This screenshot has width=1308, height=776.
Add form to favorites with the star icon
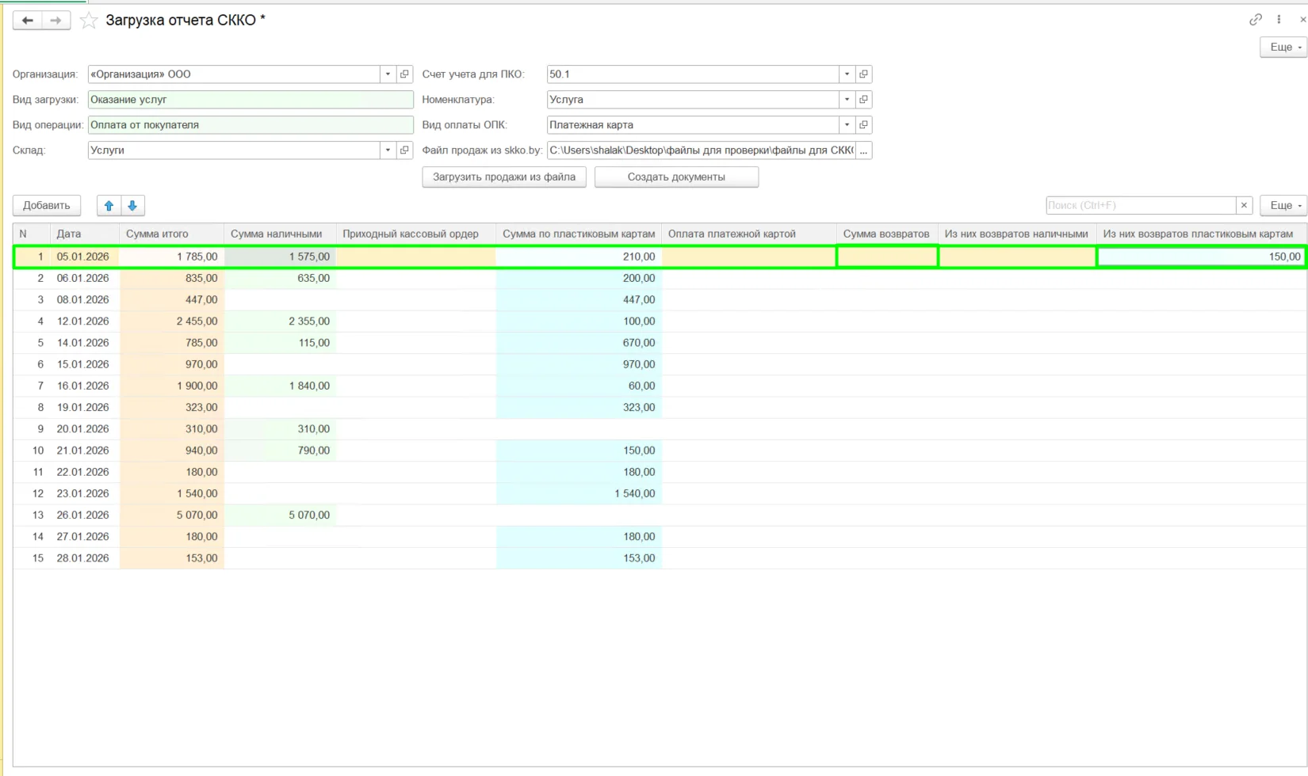point(89,21)
